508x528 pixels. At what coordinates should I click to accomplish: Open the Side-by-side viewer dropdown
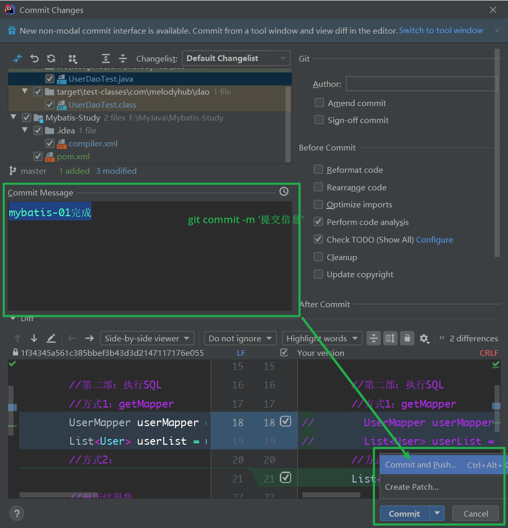tap(147, 338)
